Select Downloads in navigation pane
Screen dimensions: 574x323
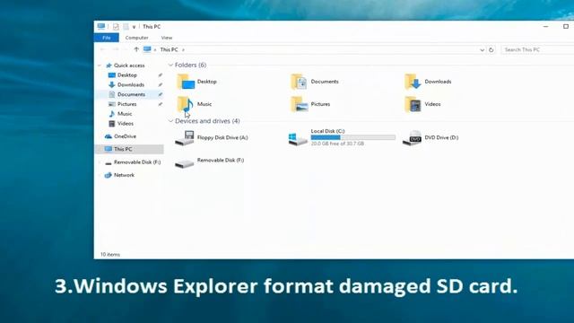(131, 84)
